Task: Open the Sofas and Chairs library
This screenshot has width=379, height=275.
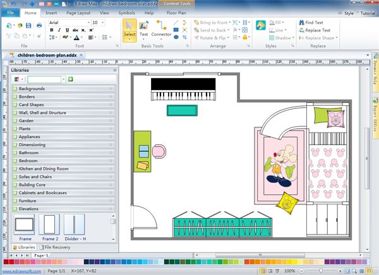Action: click(64, 177)
